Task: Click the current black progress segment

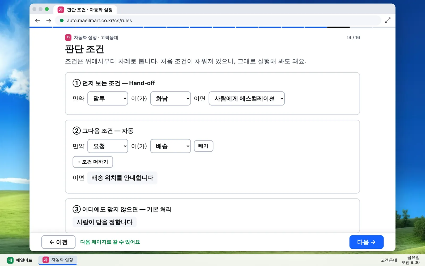Action: coord(338,27)
